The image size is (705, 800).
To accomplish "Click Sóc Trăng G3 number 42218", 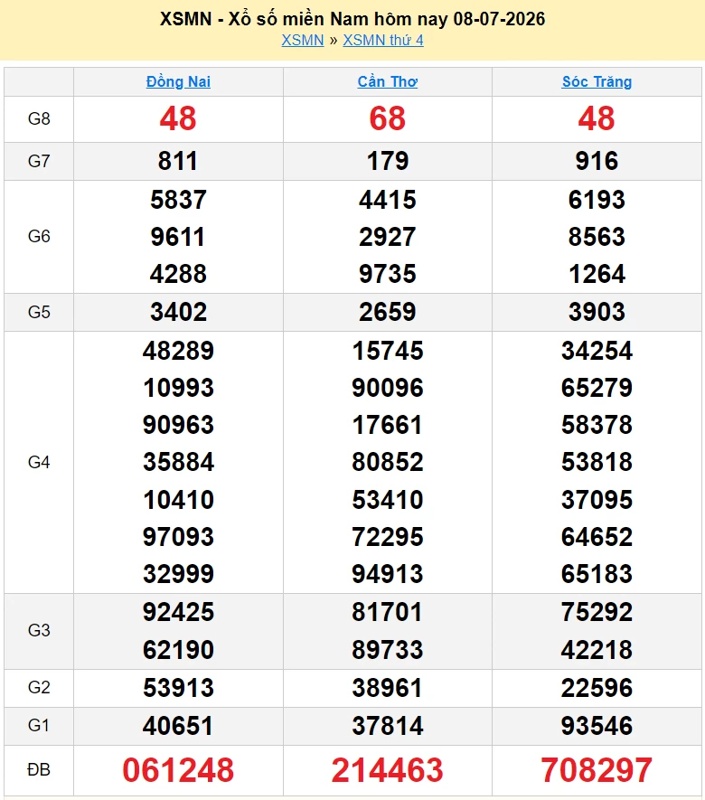I will click(597, 650).
